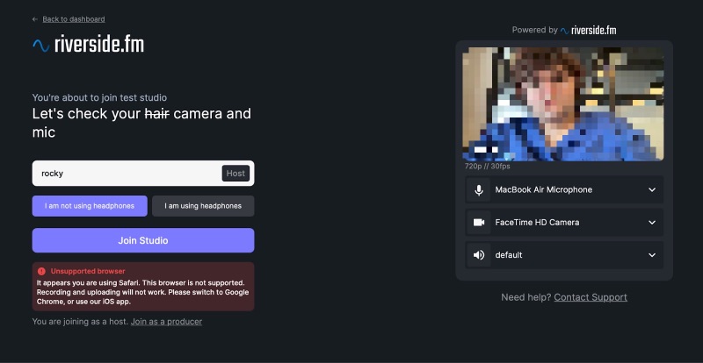Click the riverside.fm logo at top left
Image resolution: width=703 pixels, height=363 pixels.
[x=89, y=45]
